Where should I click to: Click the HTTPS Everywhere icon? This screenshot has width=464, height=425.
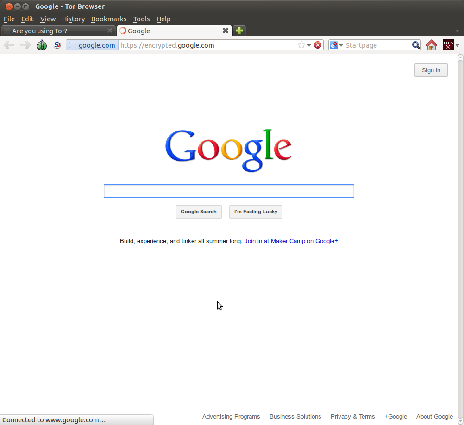448,45
